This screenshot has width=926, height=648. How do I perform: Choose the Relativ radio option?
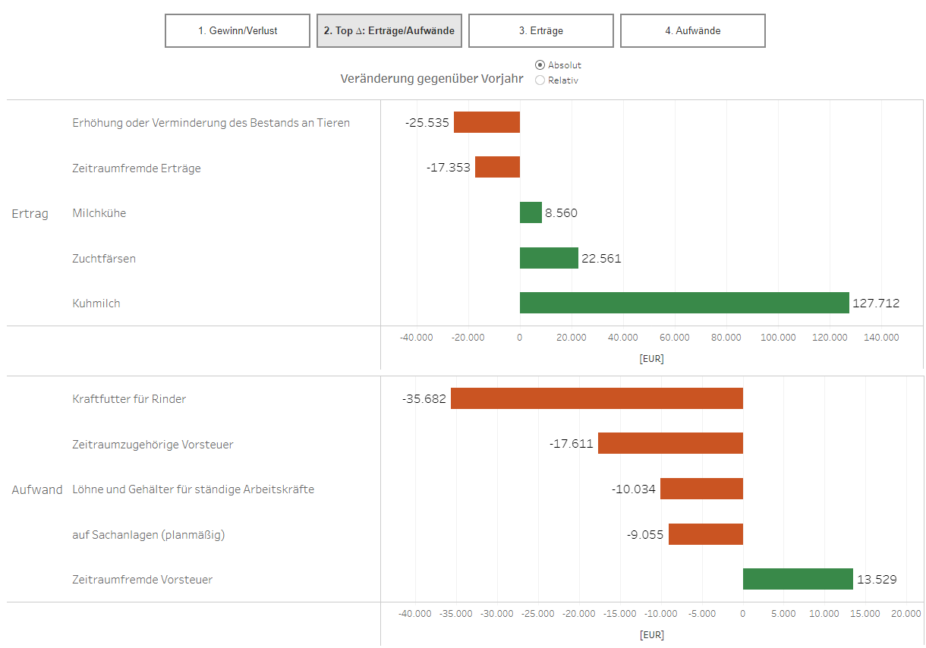coord(540,80)
